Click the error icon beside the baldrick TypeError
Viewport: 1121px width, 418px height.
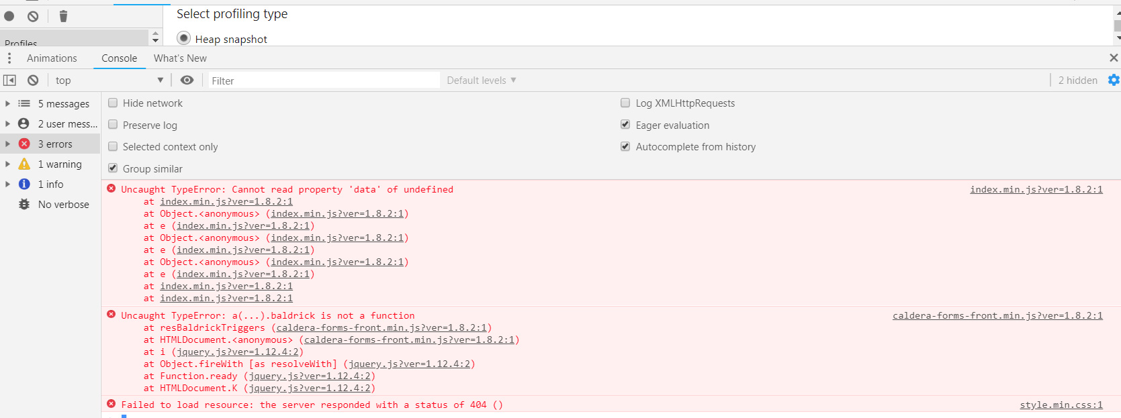coord(111,314)
